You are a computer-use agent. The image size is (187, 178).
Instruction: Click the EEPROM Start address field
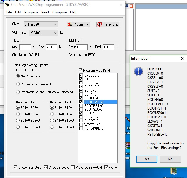pos(82,47)
